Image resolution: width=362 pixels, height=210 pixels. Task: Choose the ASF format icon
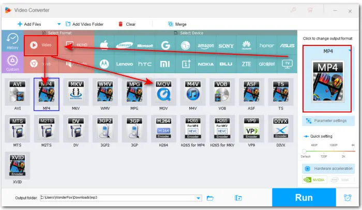point(251,92)
